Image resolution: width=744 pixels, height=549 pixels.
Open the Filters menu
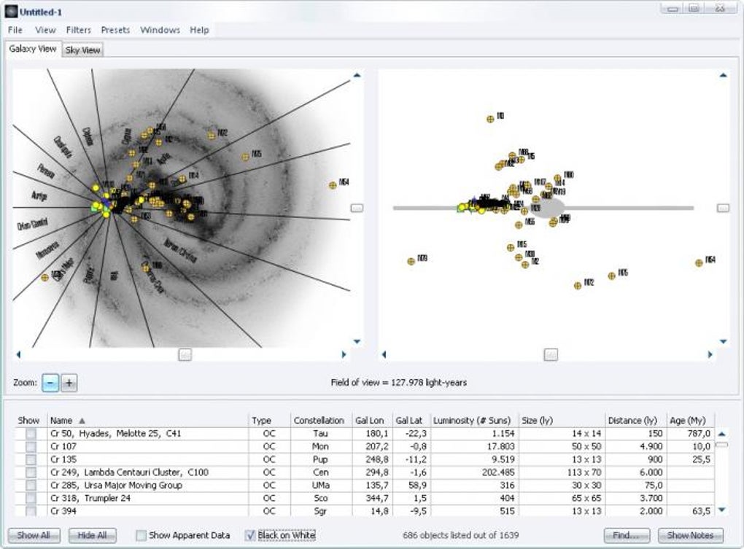pos(78,30)
